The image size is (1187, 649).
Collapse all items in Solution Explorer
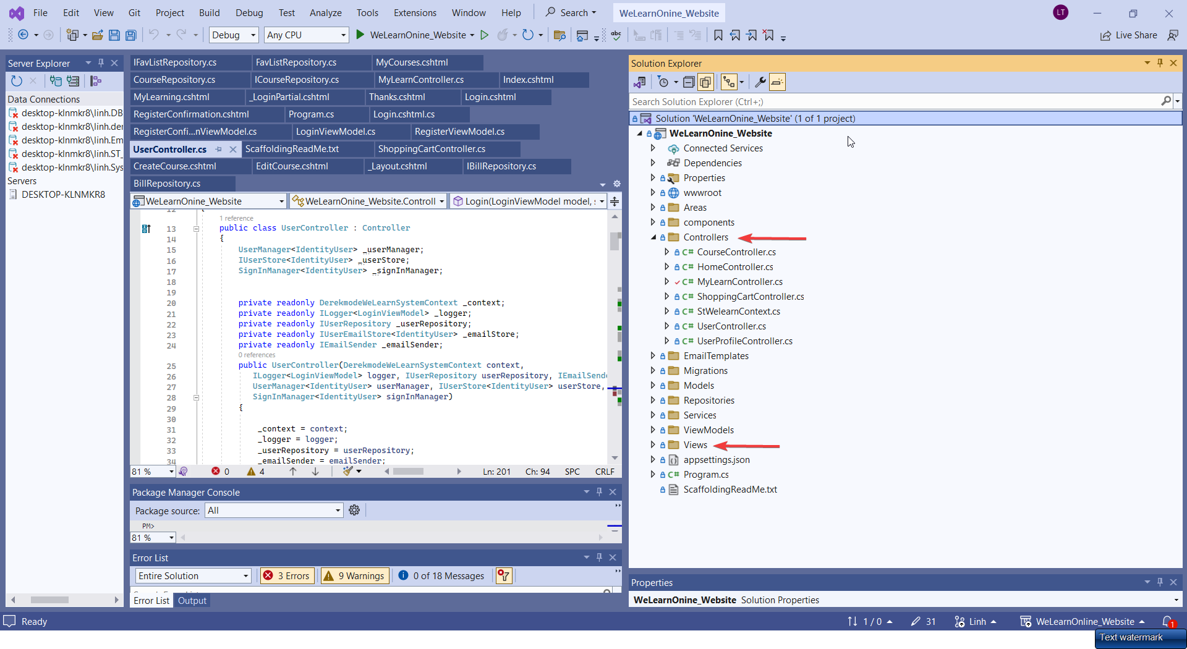point(689,82)
